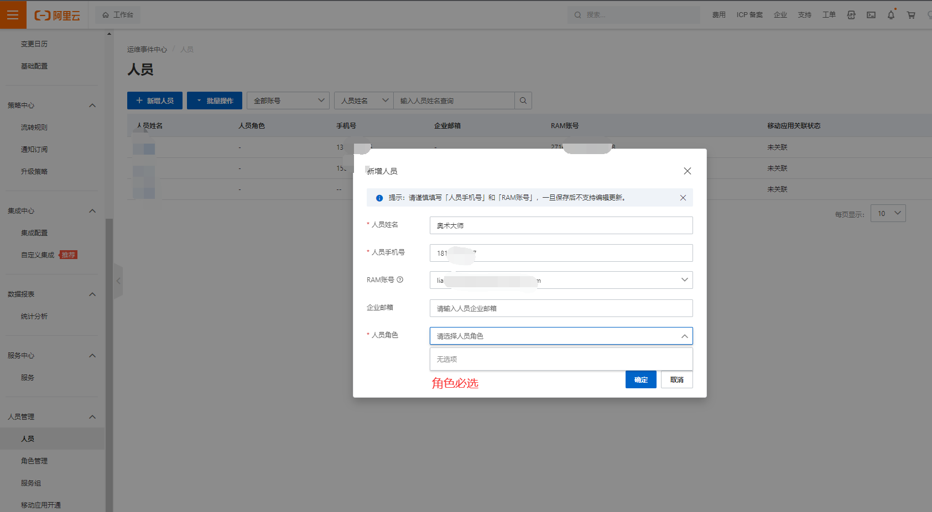Open the 批量操作 dropdown button
The height and width of the screenshot is (512, 932).
click(215, 101)
